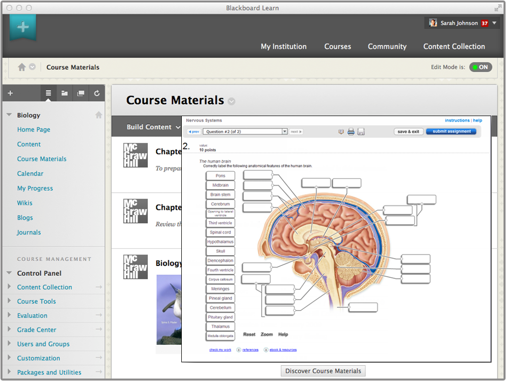Image resolution: width=506 pixels, height=381 pixels.
Task: Open Course Materials title options chevron
Action: 231,101
